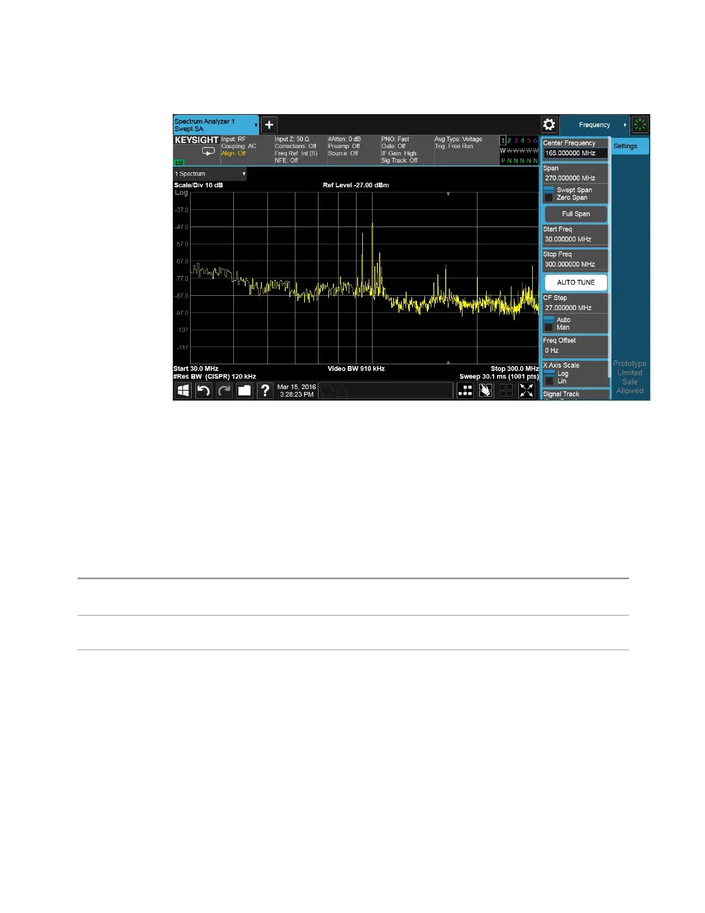Click the Start 30.0 MHz annotation

pyautogui.click(x=196, y=369)
